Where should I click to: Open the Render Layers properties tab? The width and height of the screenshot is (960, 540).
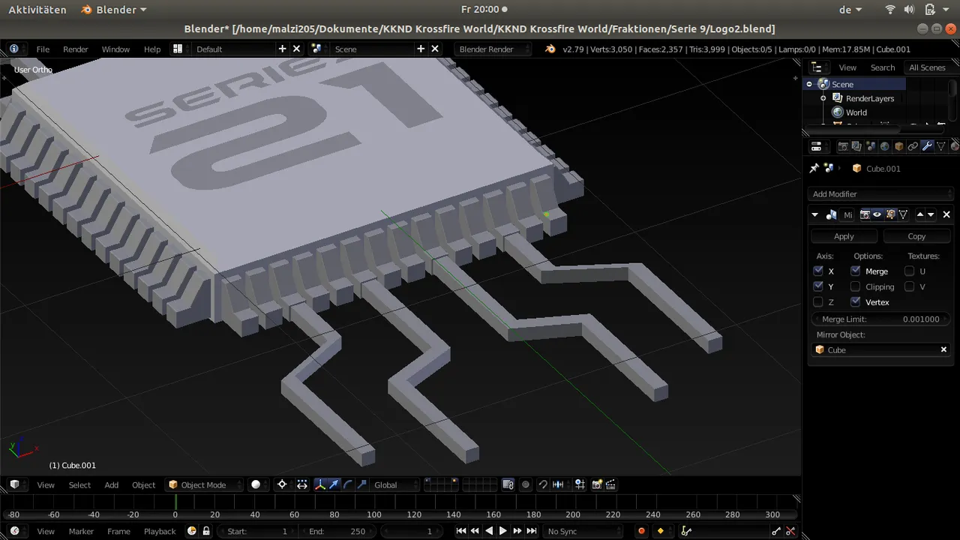(x=857, y=146)
